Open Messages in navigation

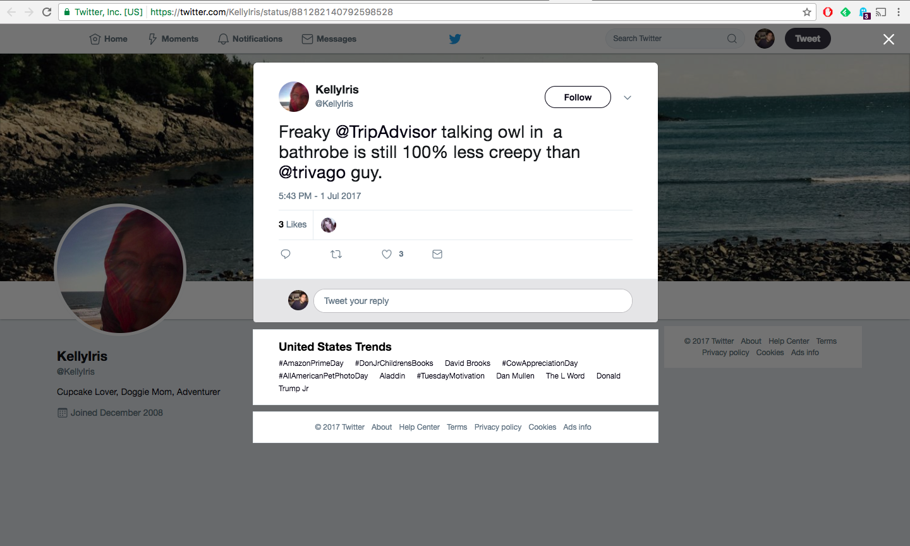(x=329, y=39)
